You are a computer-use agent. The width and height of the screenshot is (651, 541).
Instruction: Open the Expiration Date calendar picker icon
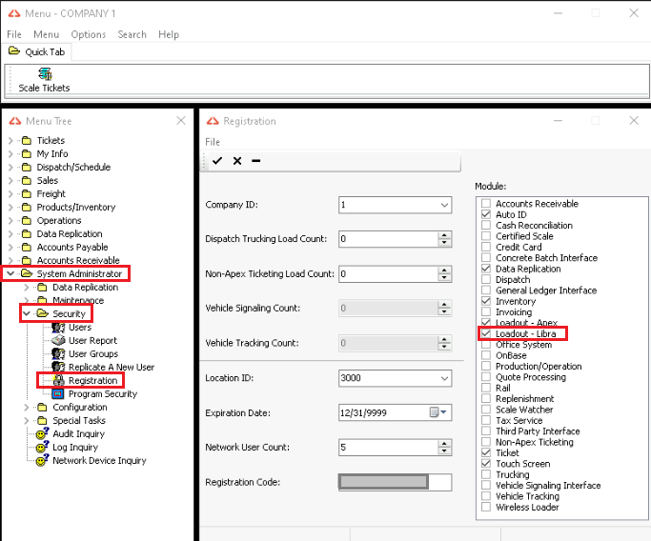pos(437,412)
